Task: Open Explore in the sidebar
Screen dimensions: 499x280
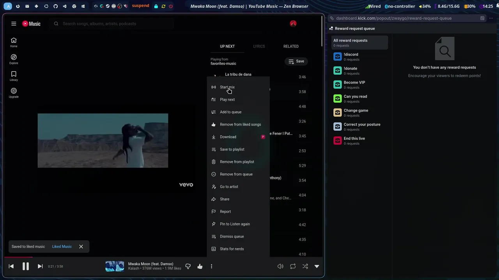Action: pos(14,59)
